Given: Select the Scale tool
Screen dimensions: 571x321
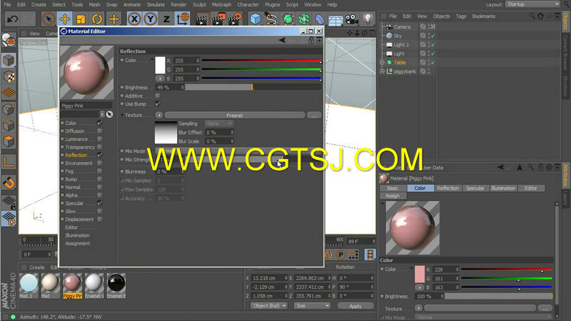Looking at the screenshot, I should 81,19.
